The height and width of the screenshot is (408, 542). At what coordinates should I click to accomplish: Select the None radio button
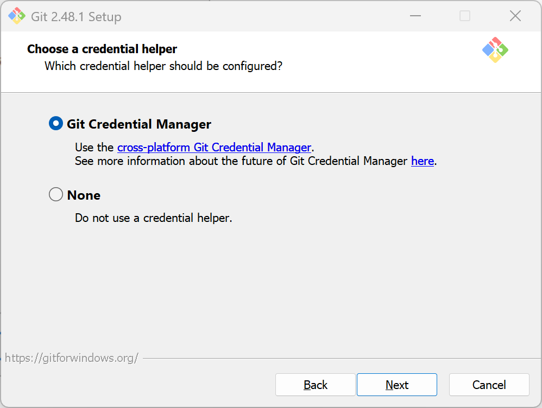pyautogui.click(x=56, y=194)
